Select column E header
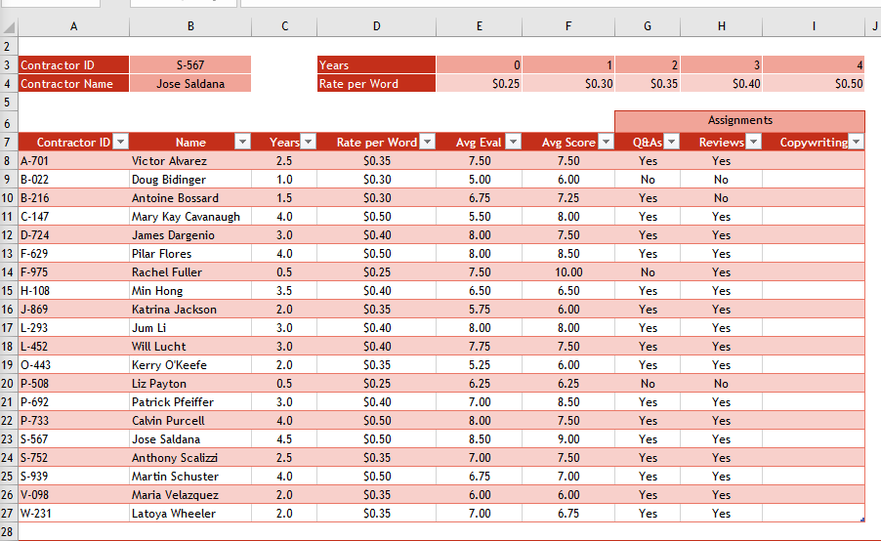 tap(479, 26)
